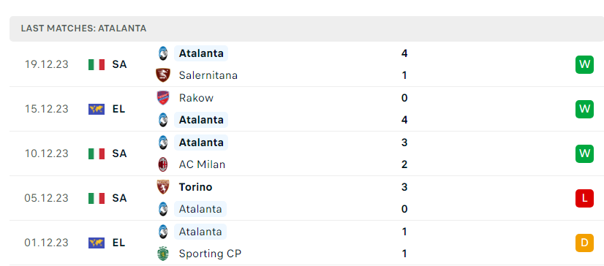Click the Salernitana club crest icon
Viewport: 604px width, 266px height.
tap(163, 75)
